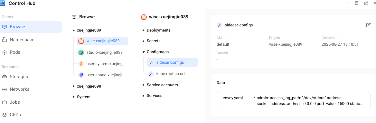Select the Jobs briefcase icon
The image size is (376, 123).
tap(4, 102)
